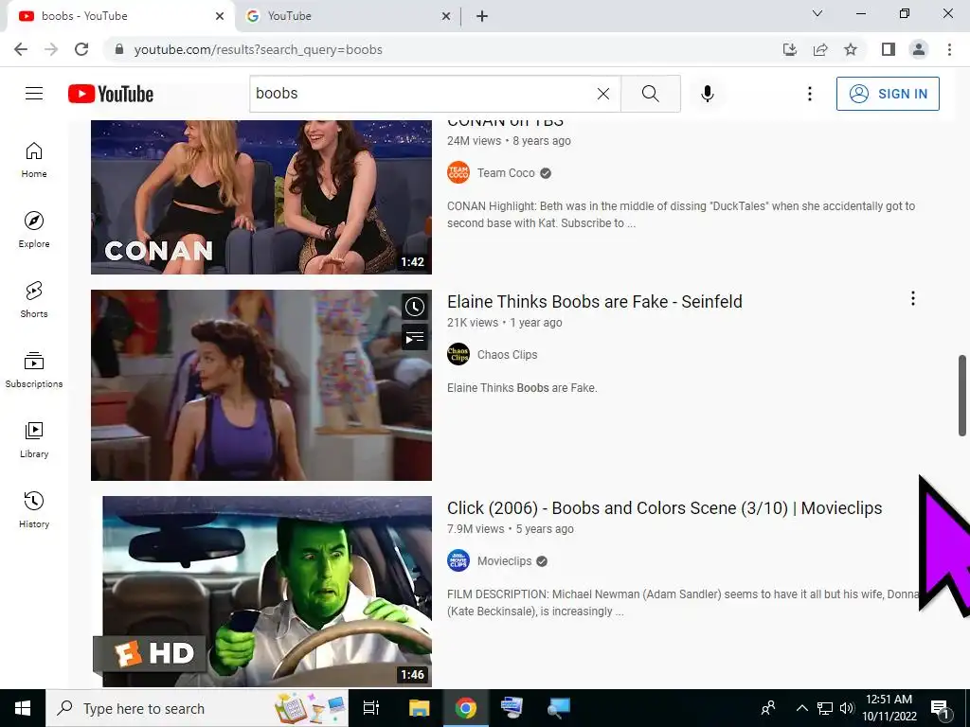The height and width of the screenshot is (727, 970).
Task: Clear the search box with X icon
Action: [603, 94]
